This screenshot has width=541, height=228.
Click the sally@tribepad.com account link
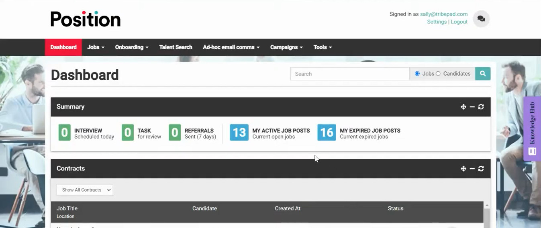444,14
